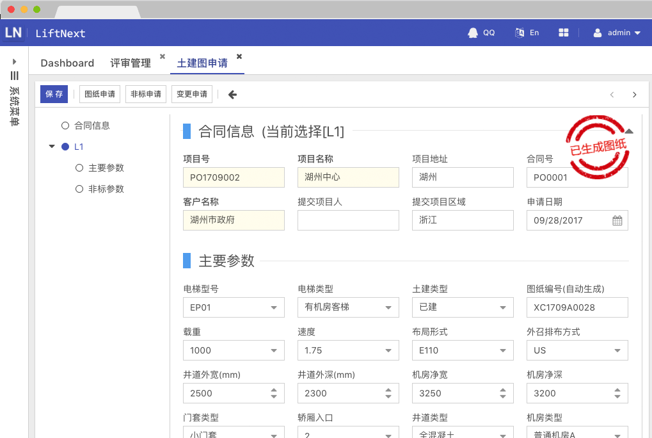Open the 井道类型 dropdown

point(463,432)
